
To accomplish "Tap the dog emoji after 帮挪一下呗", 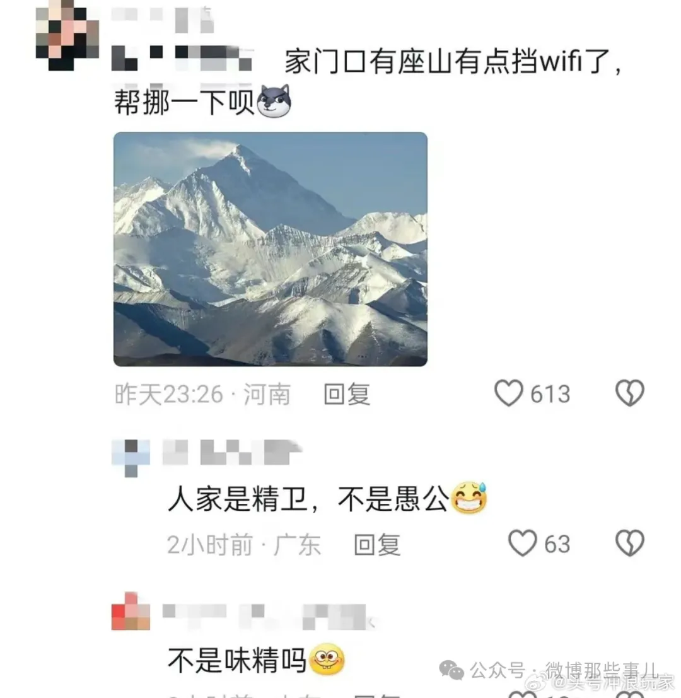I will pos(274,102).
